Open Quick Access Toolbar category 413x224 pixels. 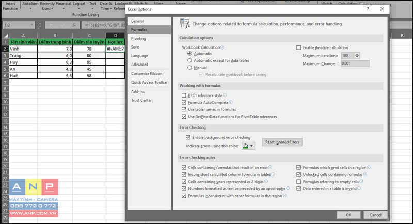click(149, 83)
